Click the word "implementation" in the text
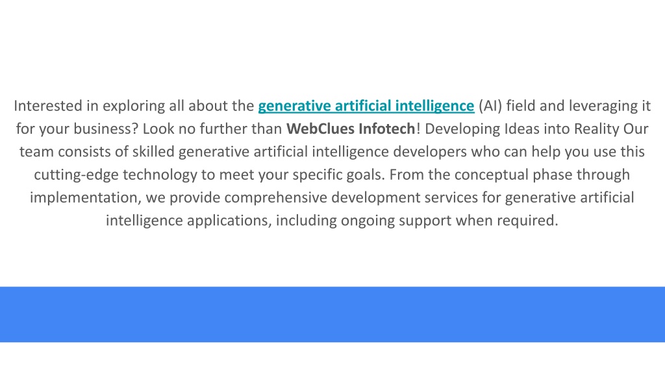Viewport: 665px width, 374px height. click(84, 197)
